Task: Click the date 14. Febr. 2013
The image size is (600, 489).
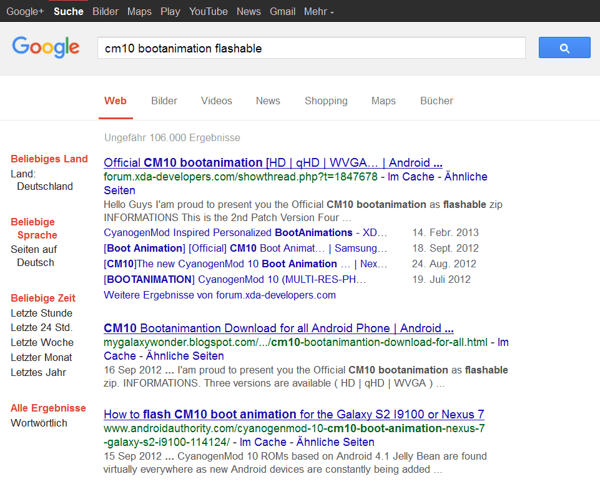Action: pyautogui.click(x=445, y=233)
